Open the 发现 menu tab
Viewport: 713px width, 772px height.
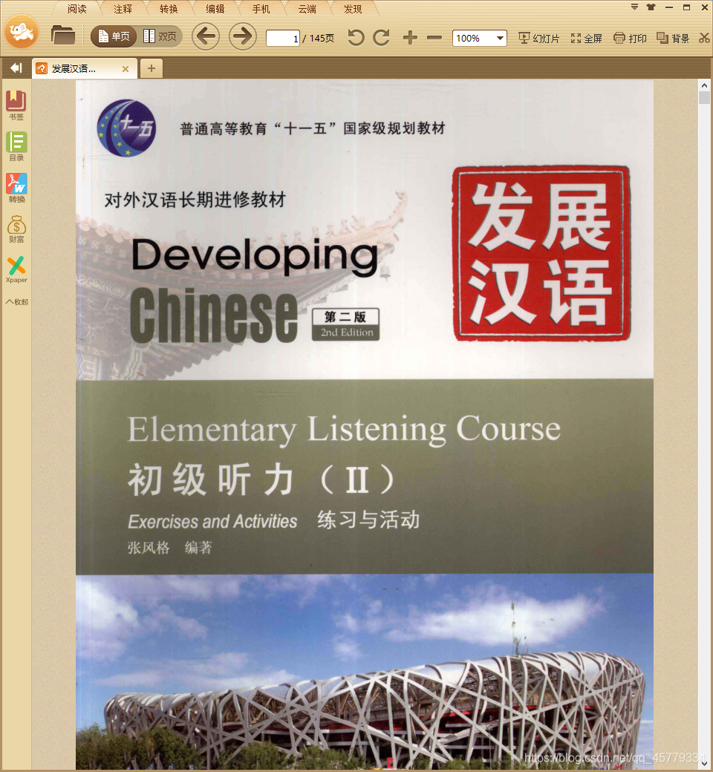click(x=353, y=9)
